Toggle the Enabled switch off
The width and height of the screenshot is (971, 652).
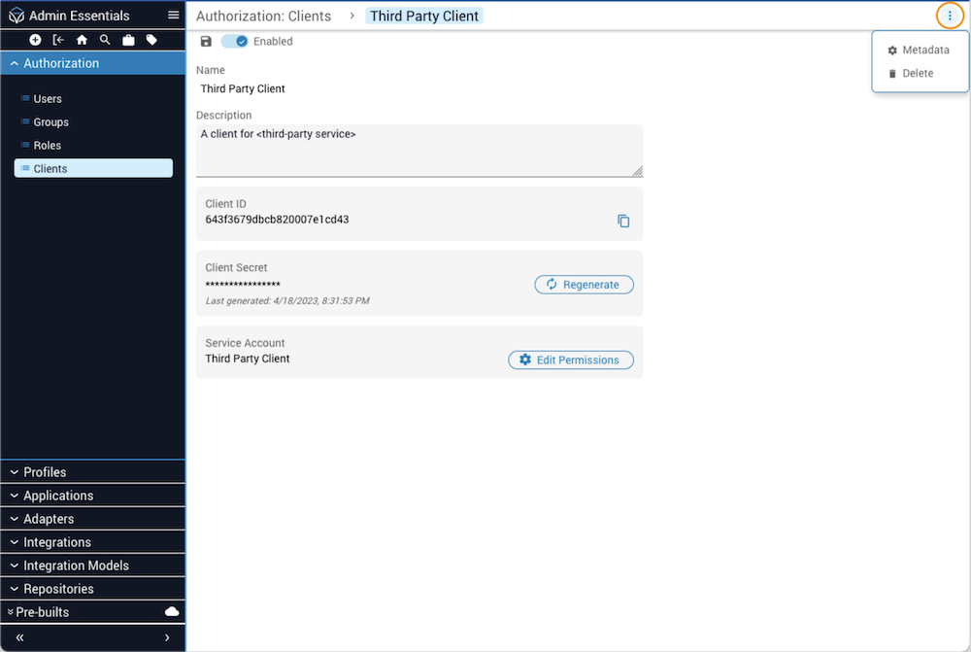[x=234, y=42]
